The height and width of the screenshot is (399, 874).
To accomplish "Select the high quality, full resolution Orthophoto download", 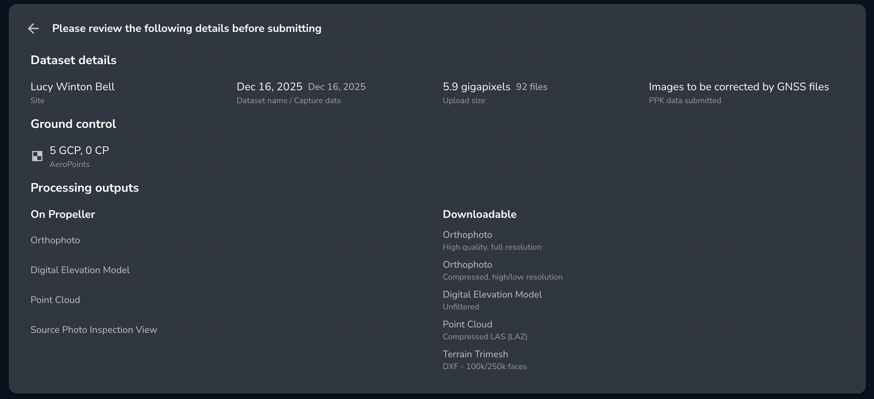I will [467, 235].
